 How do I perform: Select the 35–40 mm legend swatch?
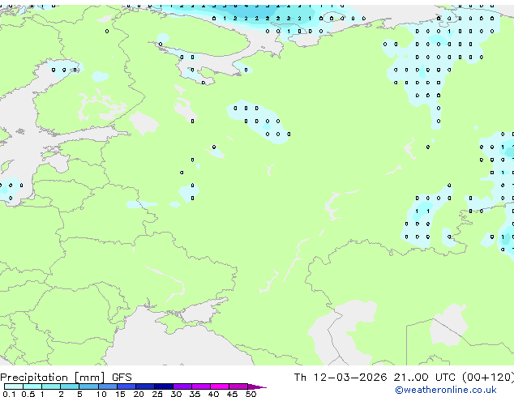click(200, 386)
